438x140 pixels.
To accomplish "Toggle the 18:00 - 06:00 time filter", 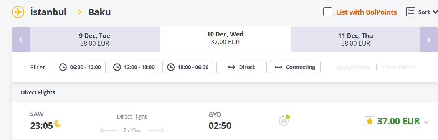I will click(x=188, y=67).
